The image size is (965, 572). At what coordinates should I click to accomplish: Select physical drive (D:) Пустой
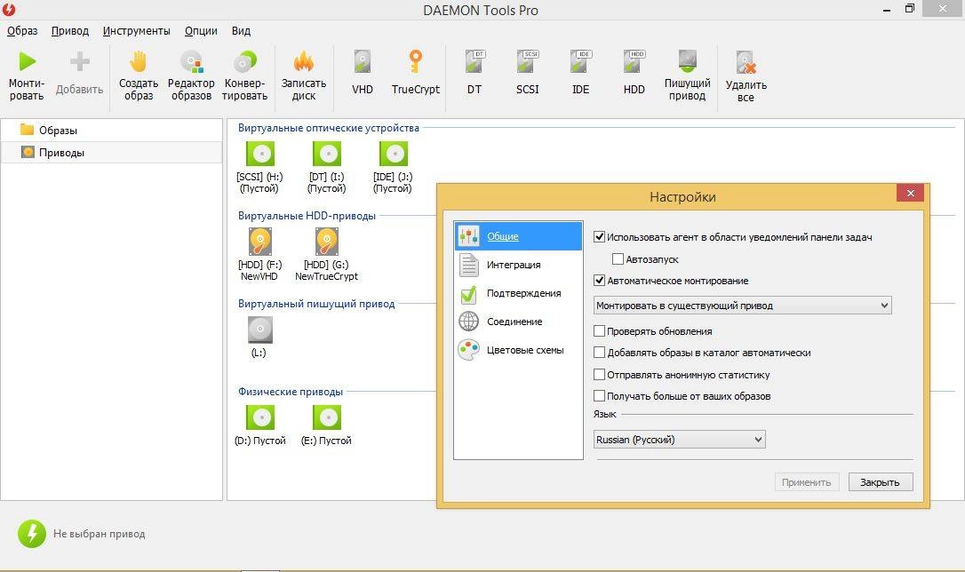pos(260,425)
